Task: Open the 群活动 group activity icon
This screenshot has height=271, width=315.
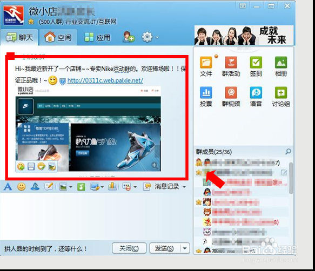Action: click(231, 66)
